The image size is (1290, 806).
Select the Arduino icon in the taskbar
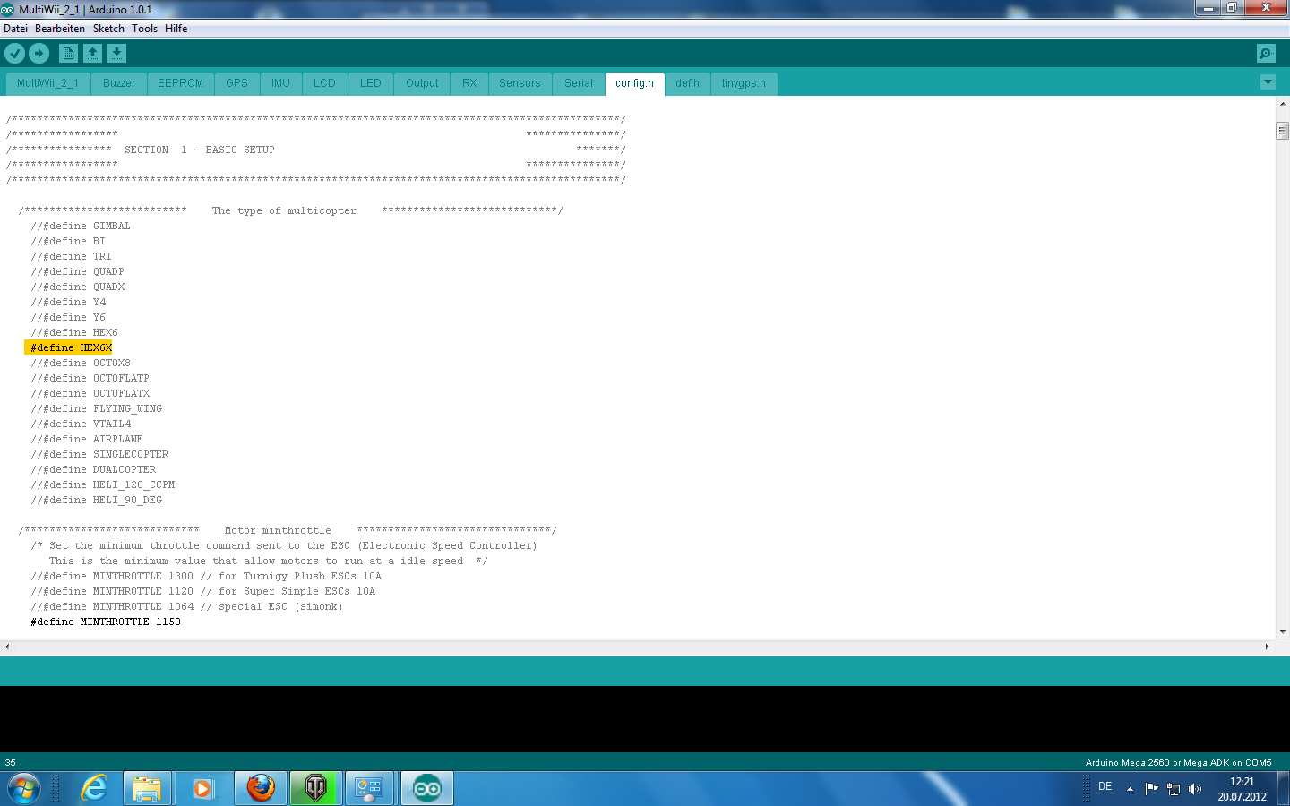click(x=426, y=788)
